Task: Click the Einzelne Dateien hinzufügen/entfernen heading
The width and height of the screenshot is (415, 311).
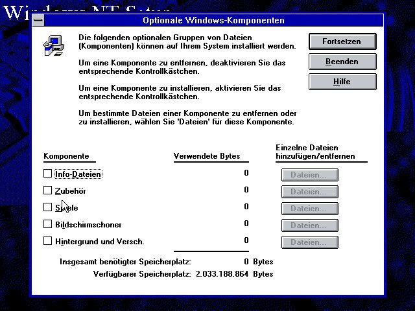Action: 307,152
